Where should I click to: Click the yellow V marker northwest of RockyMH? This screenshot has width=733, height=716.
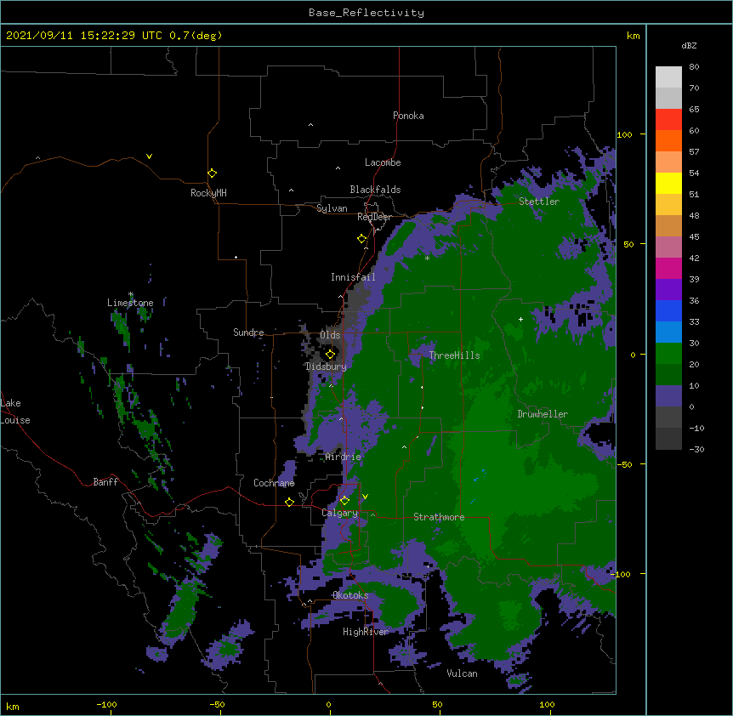tap(149, 156)
